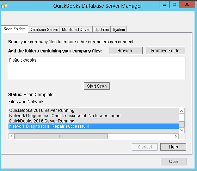Open the Monitored Drives tab

(76, 30)
